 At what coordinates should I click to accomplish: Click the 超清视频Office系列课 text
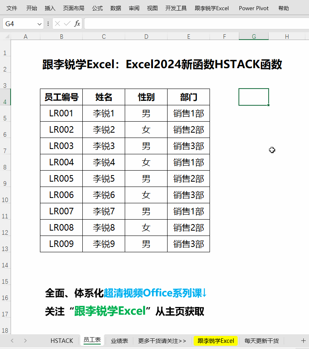pos(153,293)
